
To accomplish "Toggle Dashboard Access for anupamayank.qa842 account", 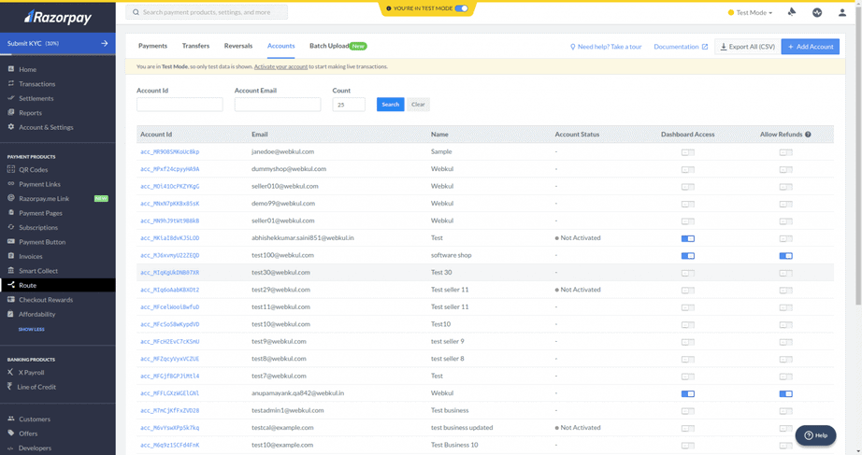I will (x=688, y=393).
